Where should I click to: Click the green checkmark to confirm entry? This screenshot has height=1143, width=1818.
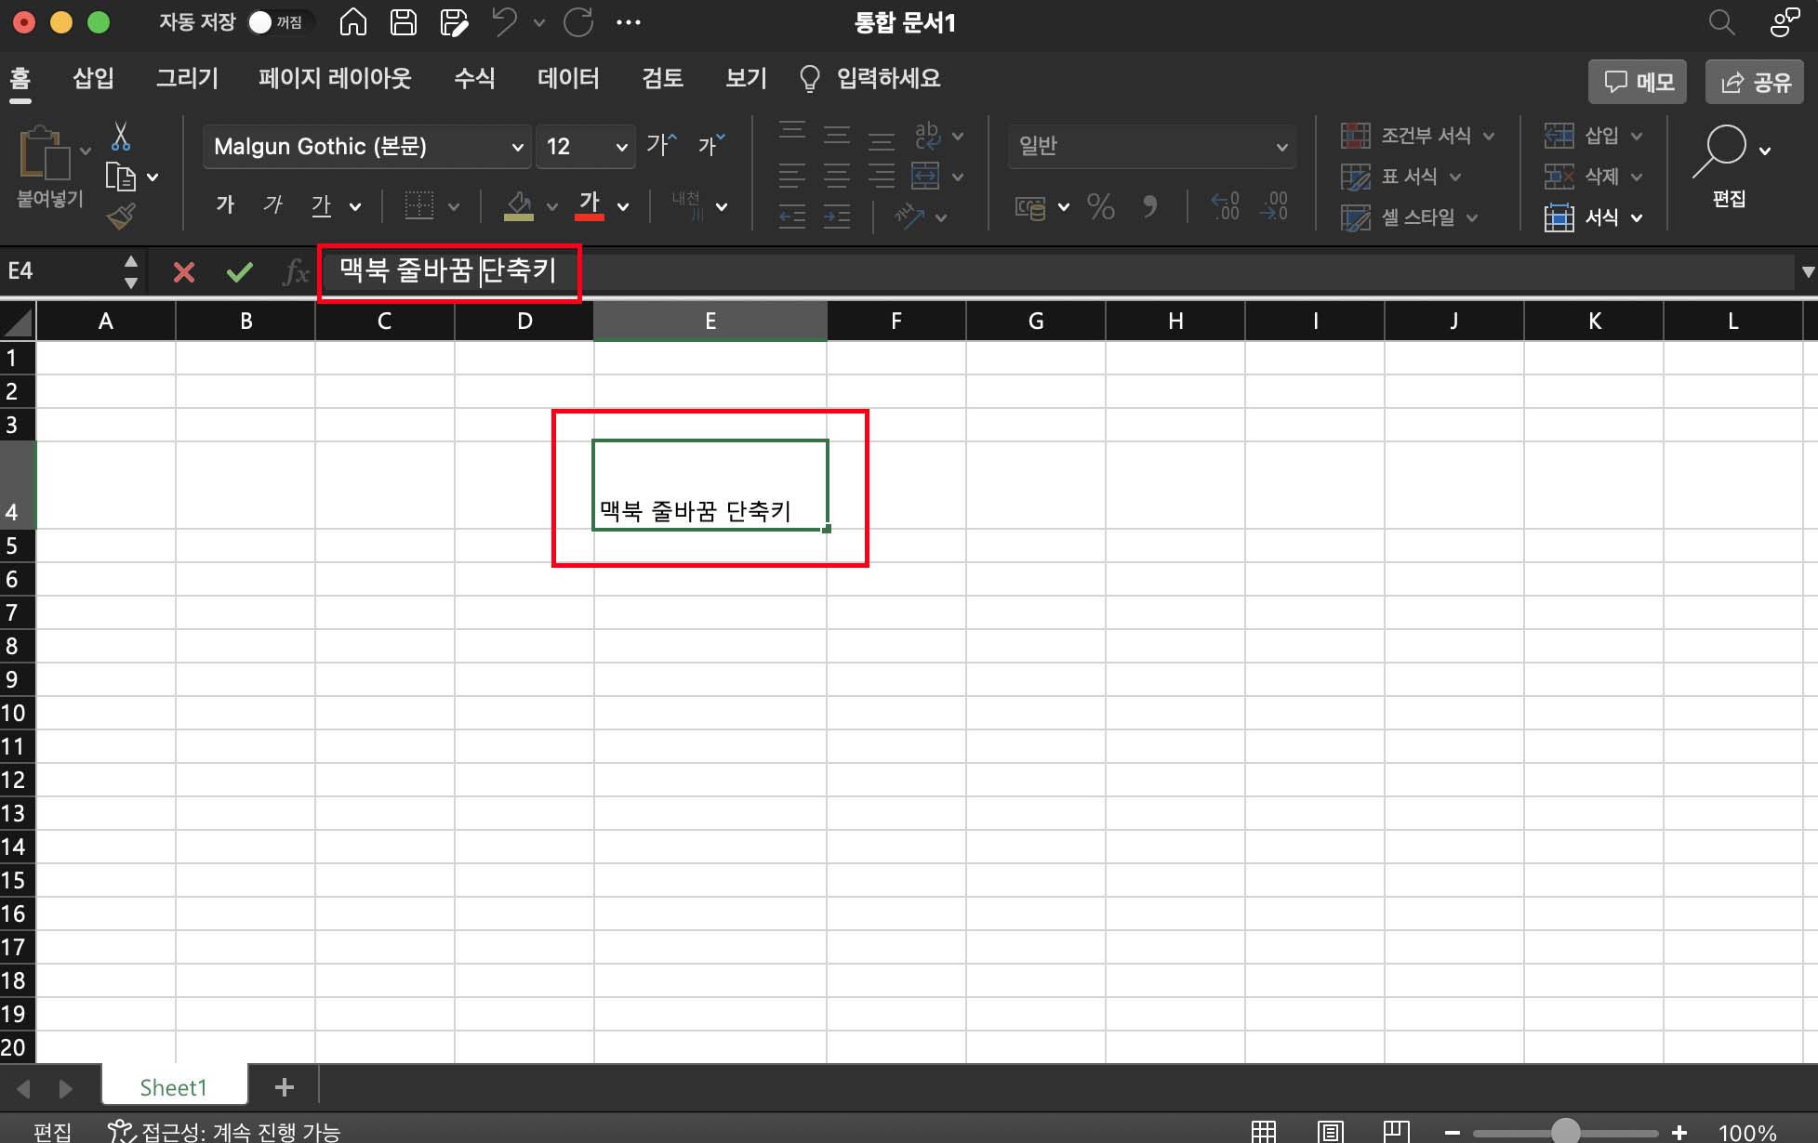[x=239, y=271]
